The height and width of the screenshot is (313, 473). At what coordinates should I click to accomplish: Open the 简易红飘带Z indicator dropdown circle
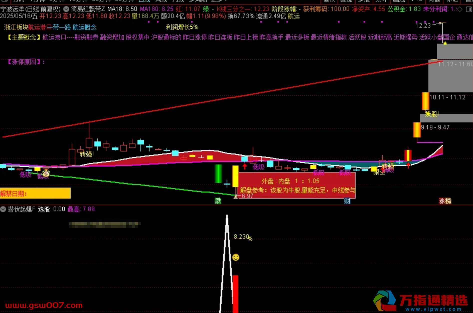tap(66, 9)
